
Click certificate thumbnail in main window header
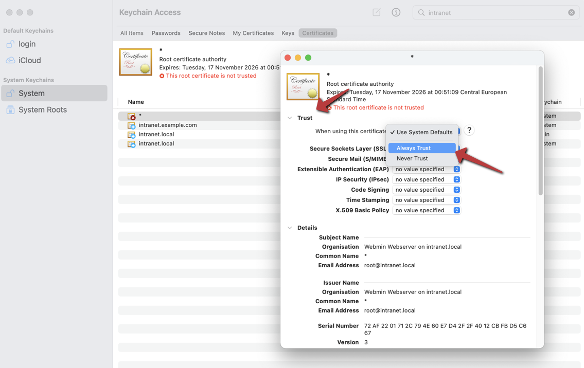135,62
